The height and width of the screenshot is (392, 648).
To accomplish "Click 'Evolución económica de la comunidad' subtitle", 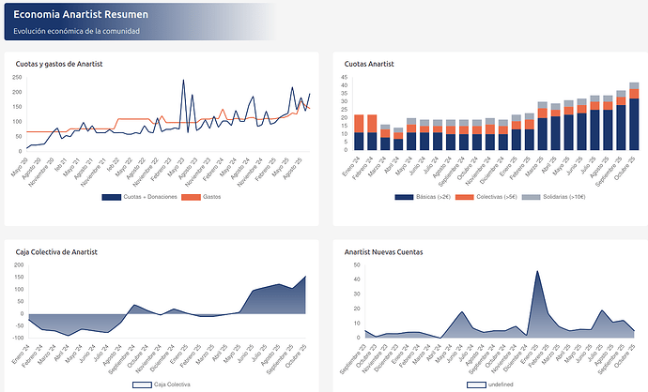I will 77,31.
